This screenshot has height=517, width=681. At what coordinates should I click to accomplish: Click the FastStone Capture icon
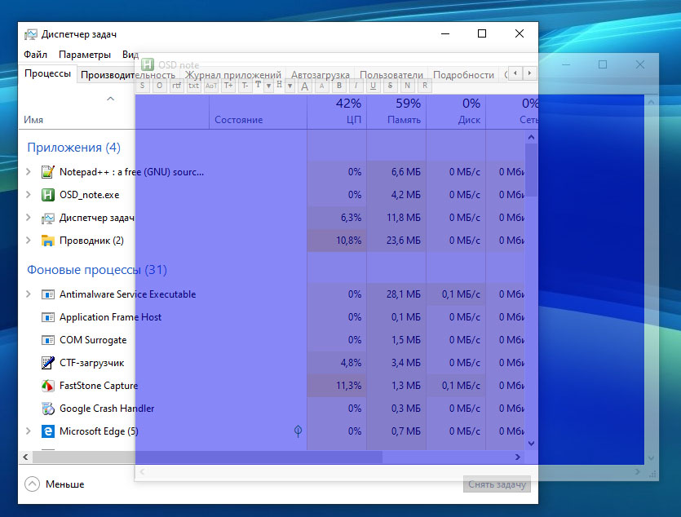48,386
